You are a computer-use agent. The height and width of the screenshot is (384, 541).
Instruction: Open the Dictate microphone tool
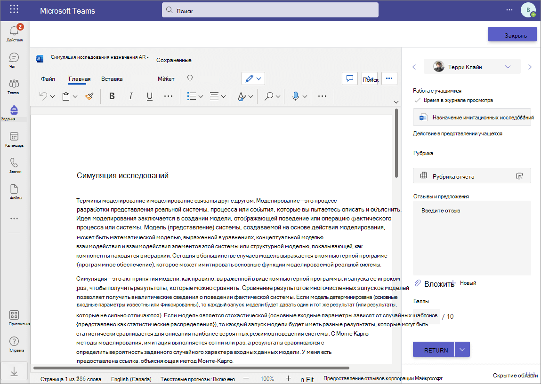(295, 96)
